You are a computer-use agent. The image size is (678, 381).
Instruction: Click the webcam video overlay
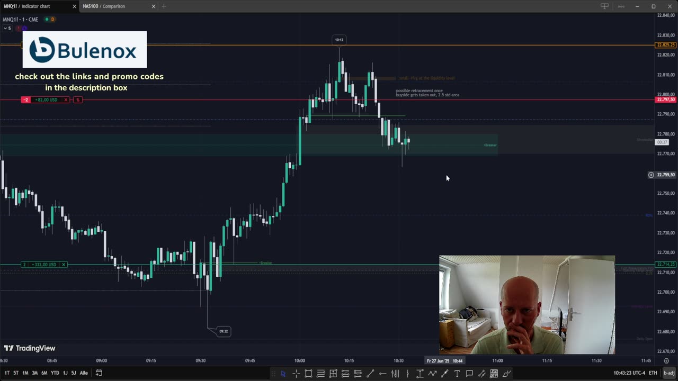[527, 305]
